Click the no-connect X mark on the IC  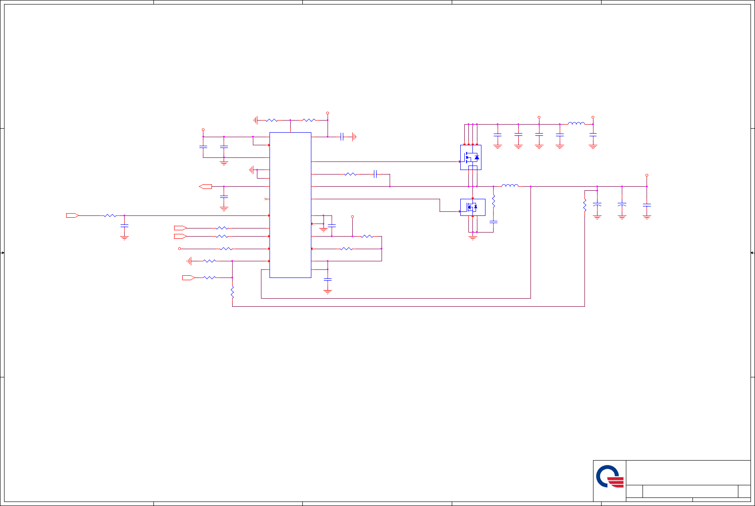click(x=265, y=199)
